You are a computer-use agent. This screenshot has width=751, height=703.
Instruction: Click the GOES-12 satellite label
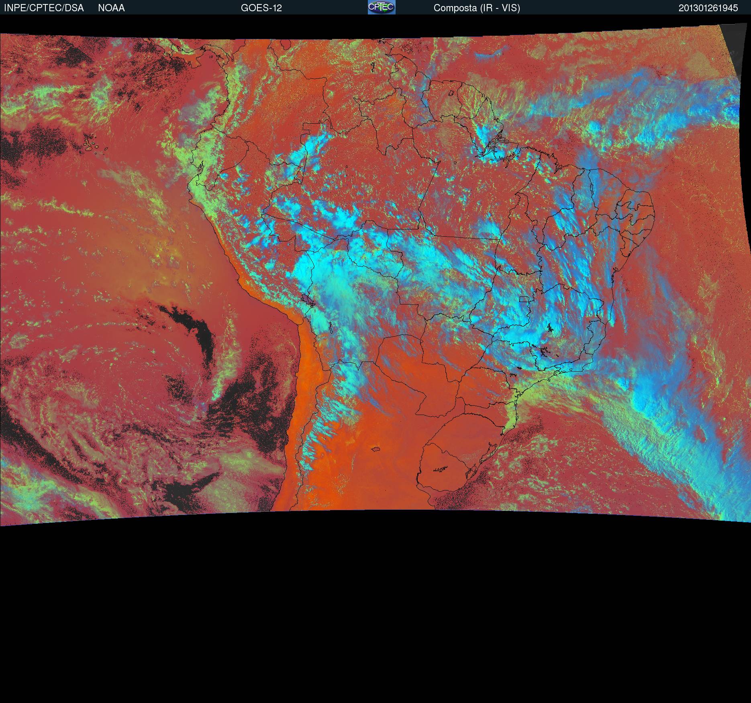261,8
